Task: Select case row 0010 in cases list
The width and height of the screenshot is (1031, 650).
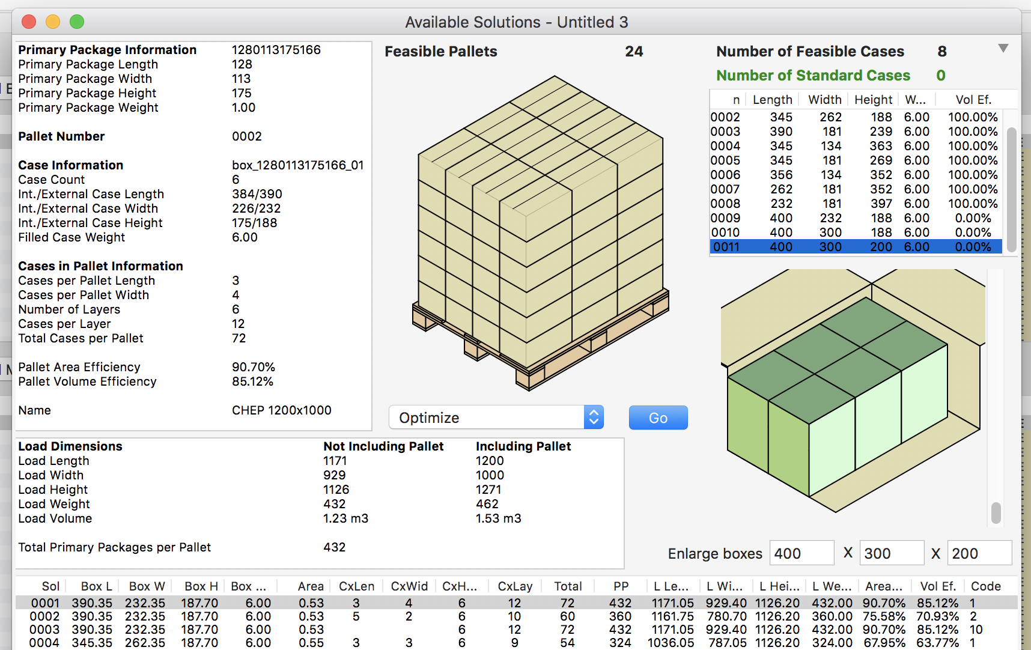Action: (856, 232)
